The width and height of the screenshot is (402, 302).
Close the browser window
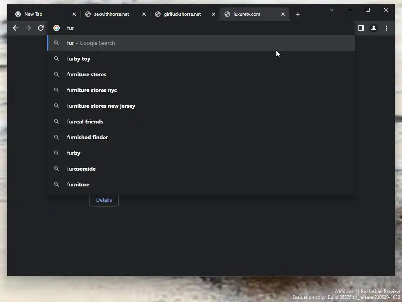[x=386, y=10]
